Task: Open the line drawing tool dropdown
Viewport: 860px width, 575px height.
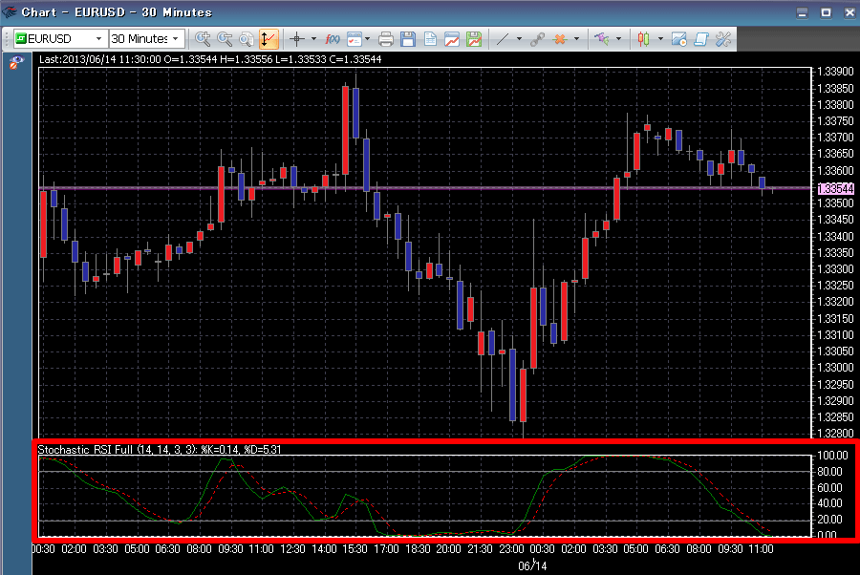Action: coord(519,39)
